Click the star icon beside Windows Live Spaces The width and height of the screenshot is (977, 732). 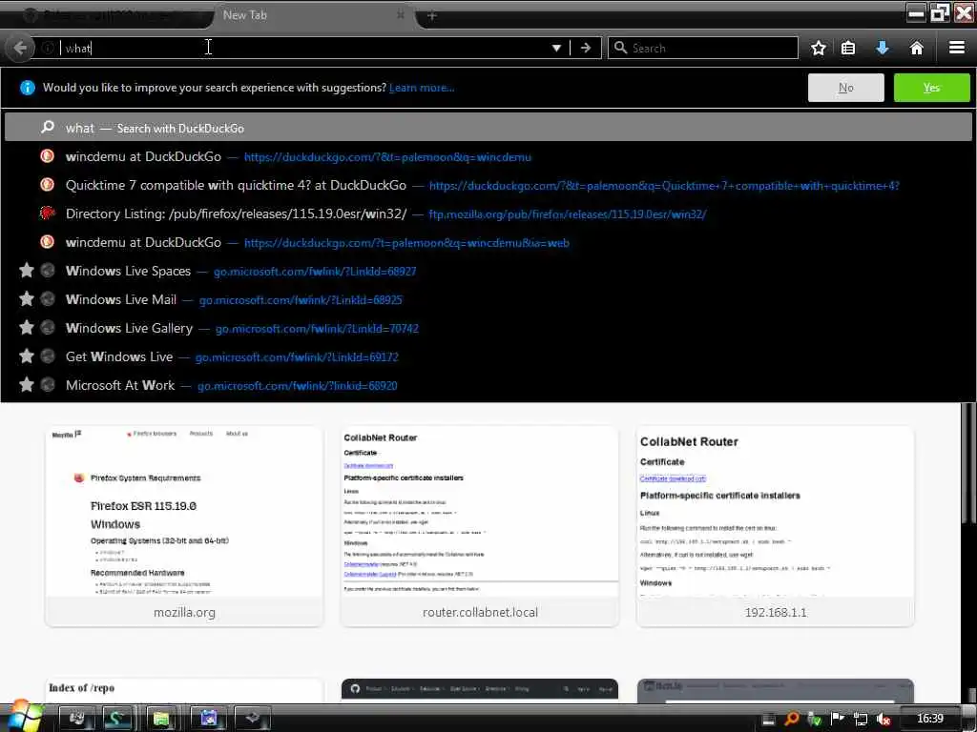point(26,270)
